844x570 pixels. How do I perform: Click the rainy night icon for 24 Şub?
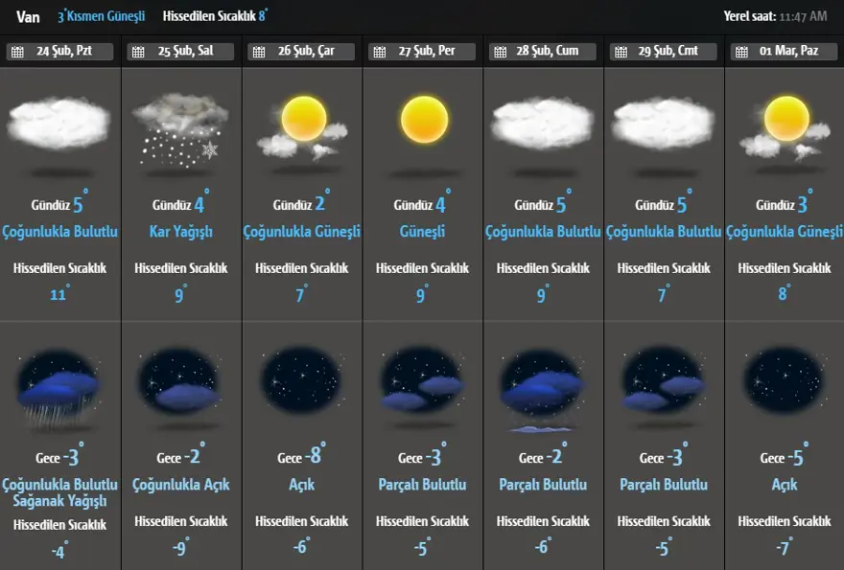coord(59,384)
